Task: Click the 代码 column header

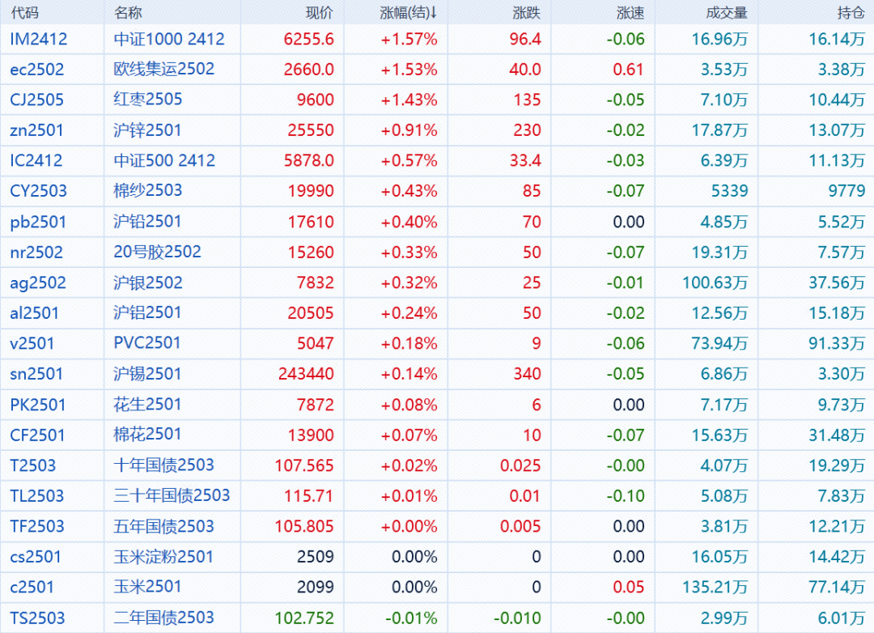Action: pos(24,12)
